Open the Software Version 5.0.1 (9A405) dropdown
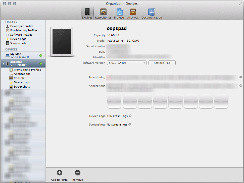 [x=127, y=63]
